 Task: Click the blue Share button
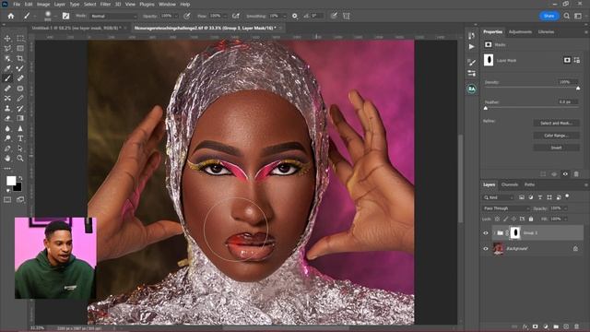[x=549, y=16]
